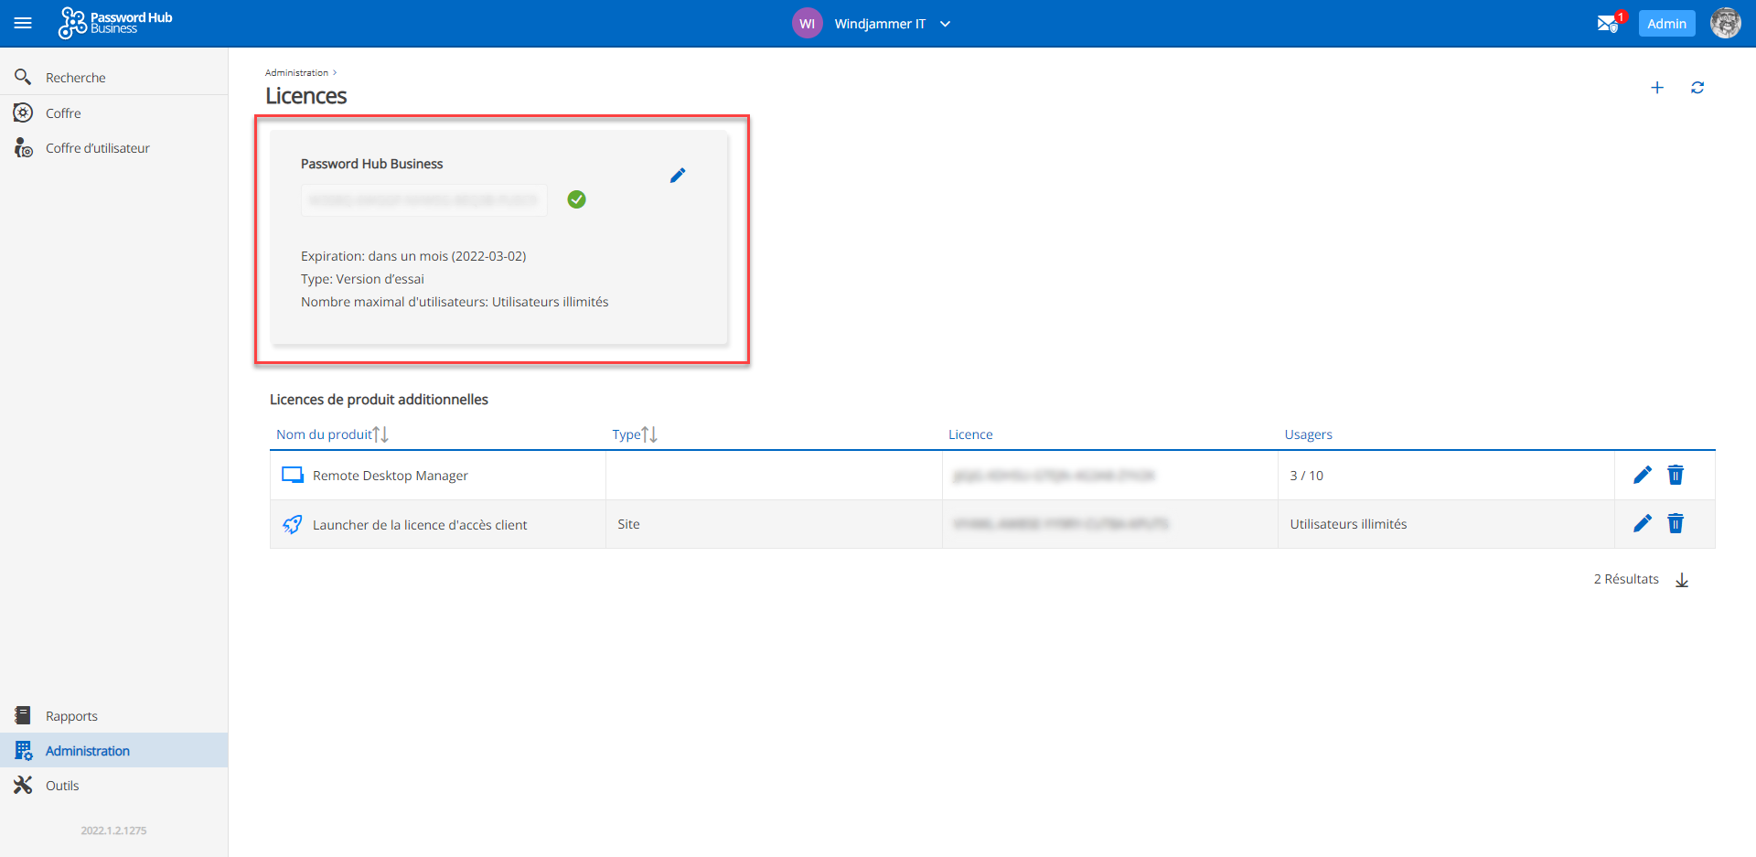The height and width of the screenshot is (857, 1756).
Task: Refresh the licences list
Action: 1697,88
